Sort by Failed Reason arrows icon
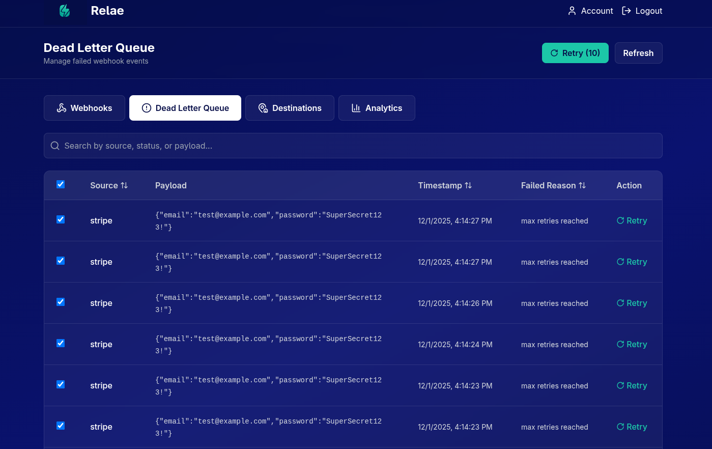Image resolution: width=712 pixels, height=449 pixels. click(582, 186)
